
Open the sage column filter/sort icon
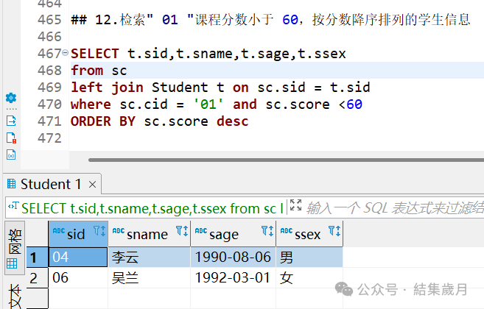267,231
